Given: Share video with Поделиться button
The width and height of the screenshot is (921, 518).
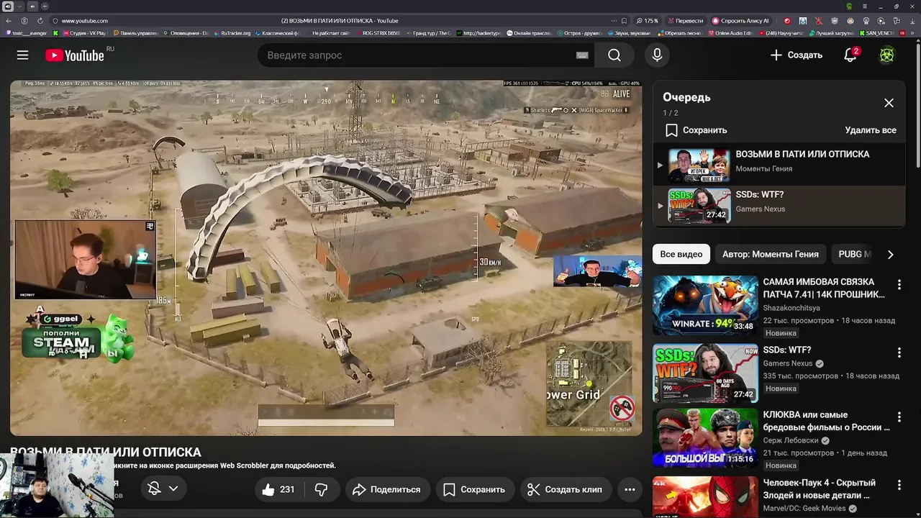Looking at the screenshot, I should pyautogui.click(x=387, y=489).
